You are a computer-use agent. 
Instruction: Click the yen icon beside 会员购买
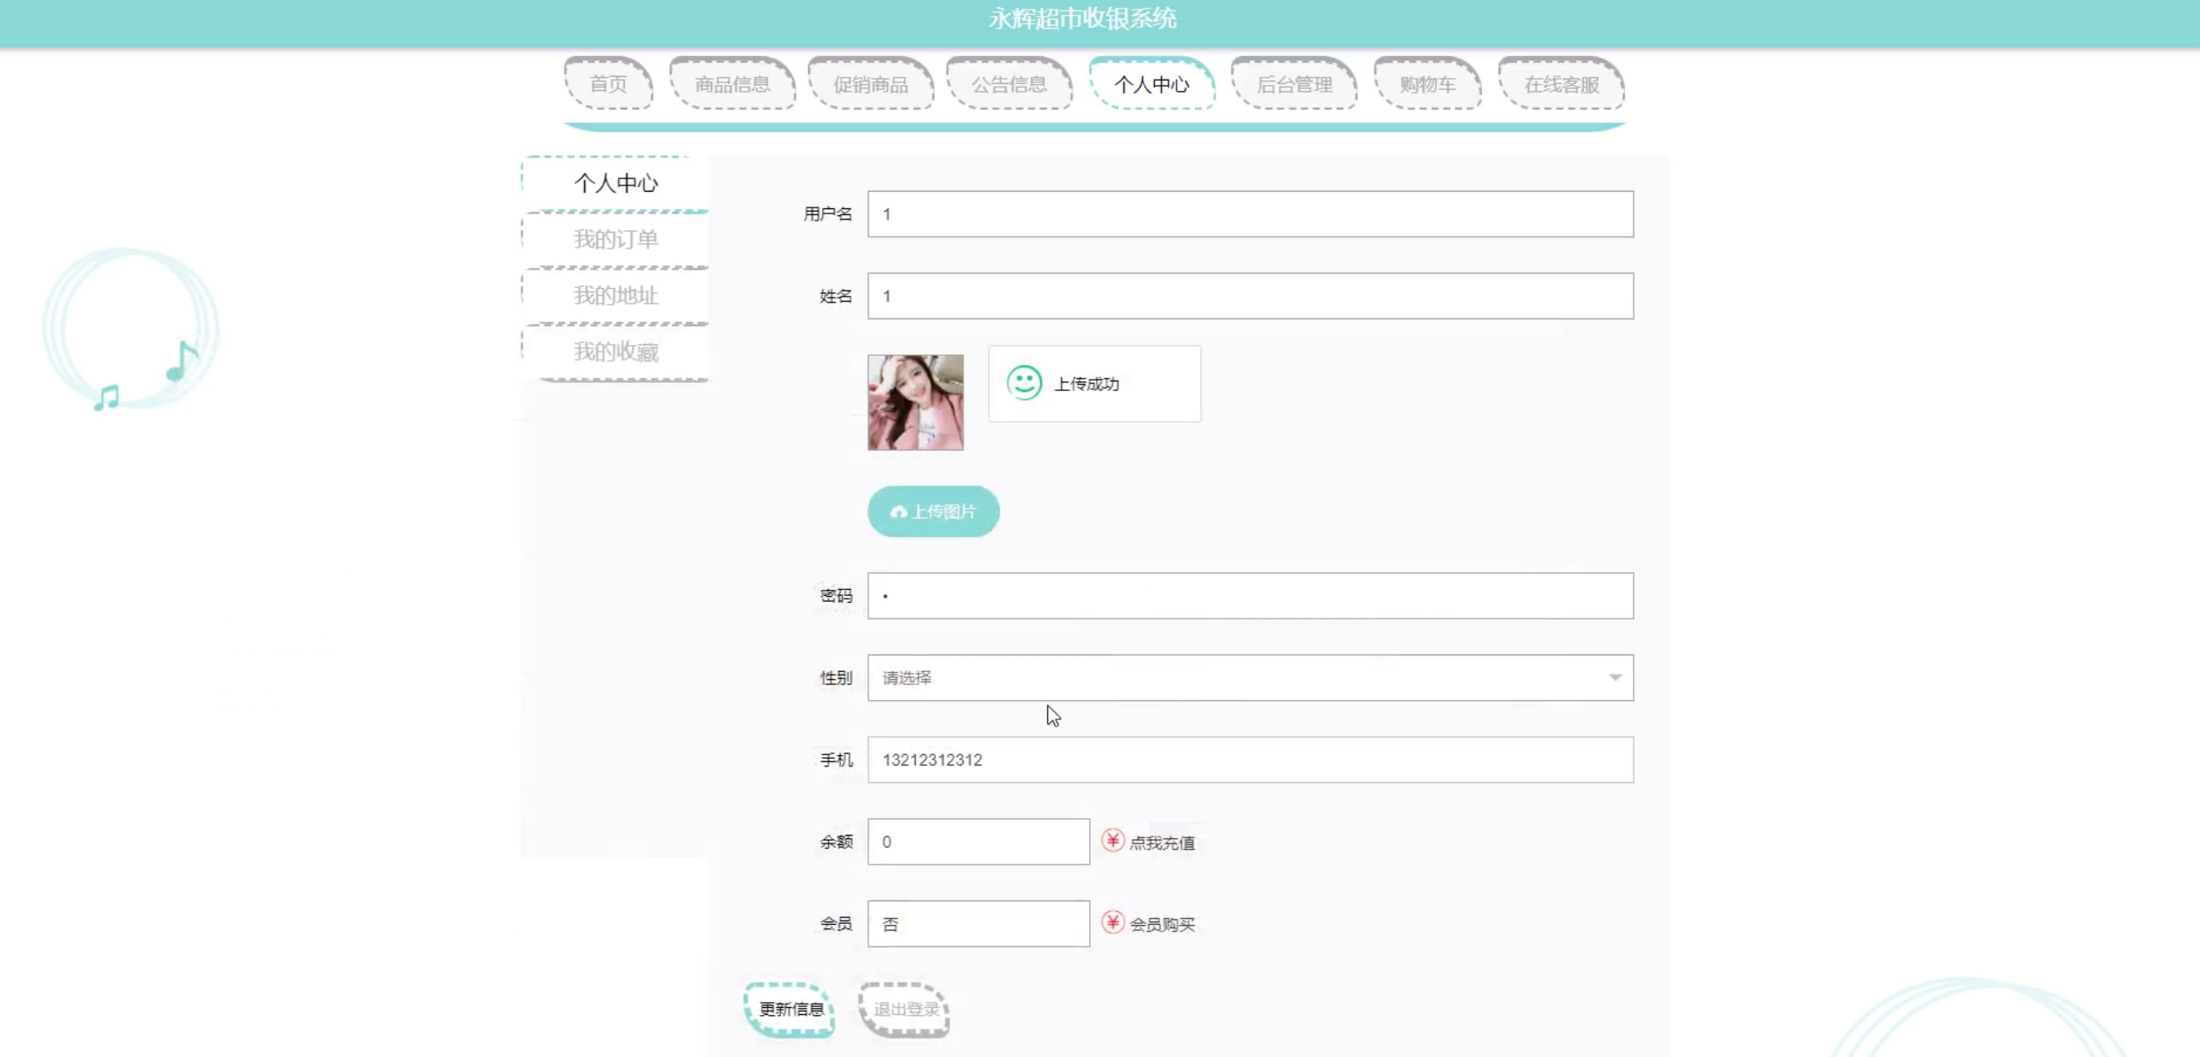pyautogui.click(x=1112, y=922)
